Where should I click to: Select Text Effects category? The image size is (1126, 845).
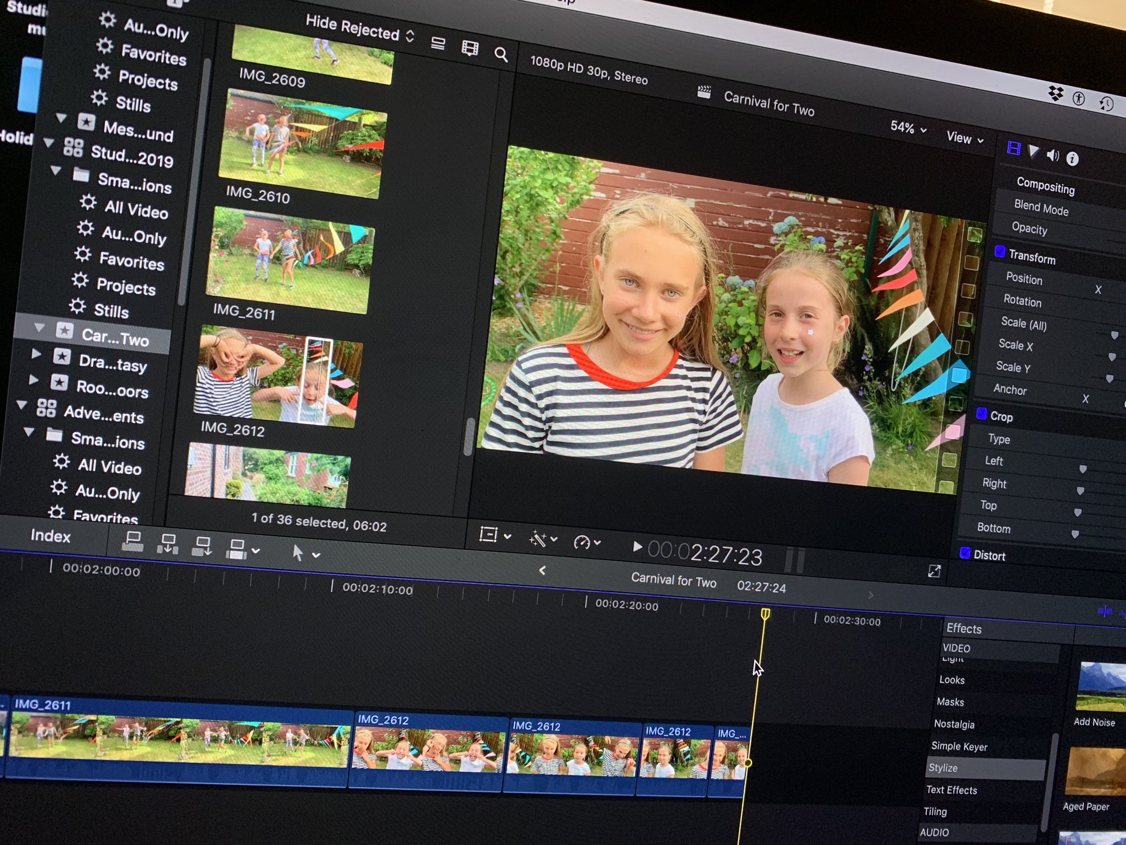point(951,790)
